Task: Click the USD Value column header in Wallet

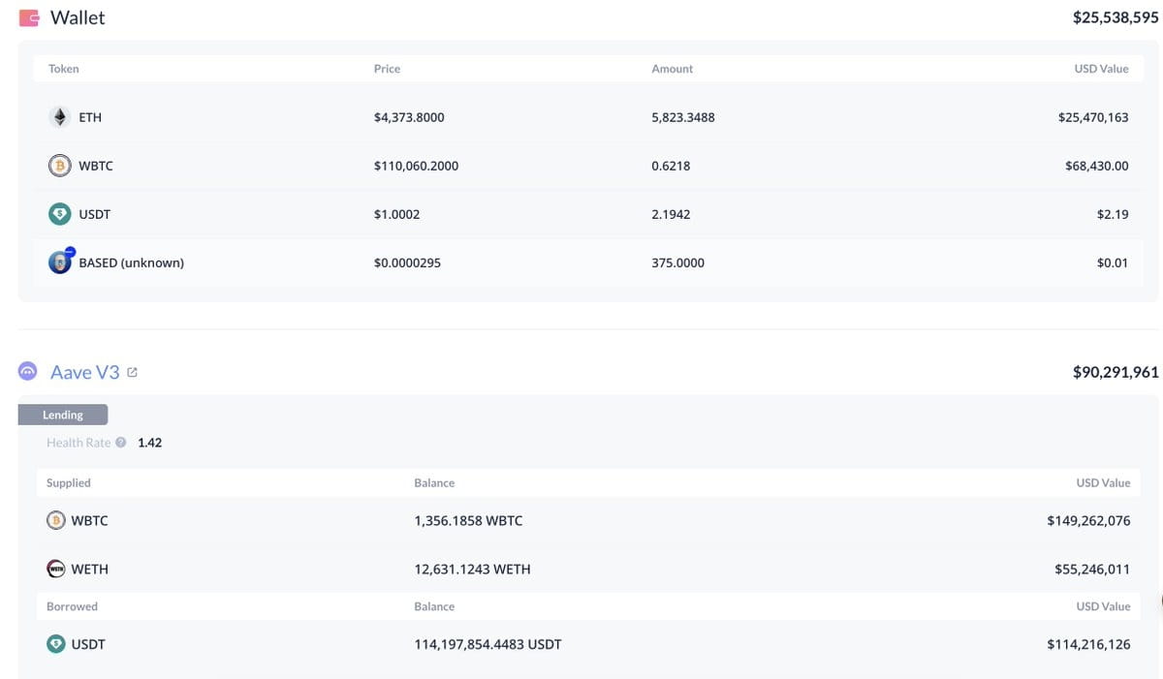Action: [1101, 69]
